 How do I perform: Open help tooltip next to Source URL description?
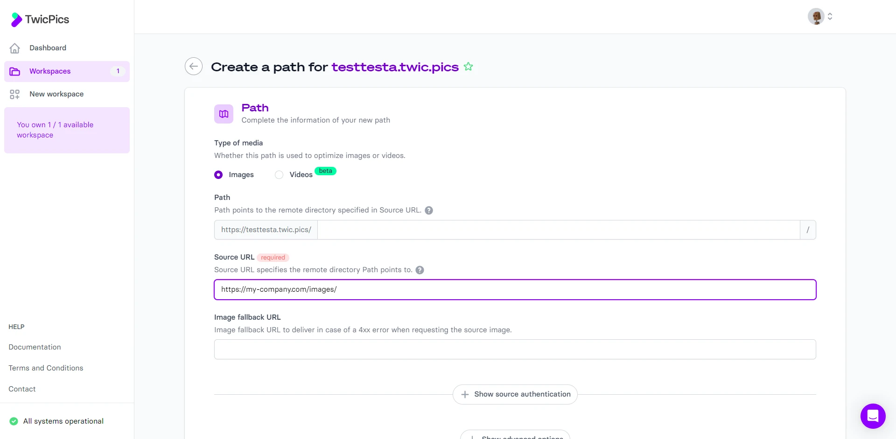point(420,270)
